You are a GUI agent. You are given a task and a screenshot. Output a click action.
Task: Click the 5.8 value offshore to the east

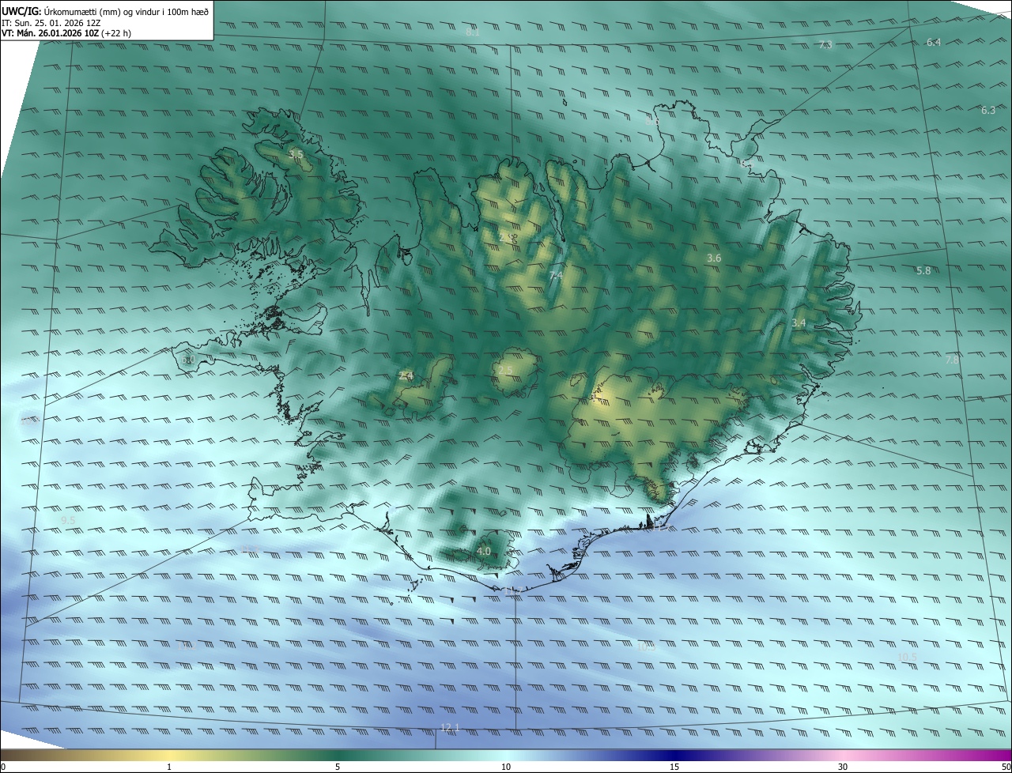tap(923, 270)
